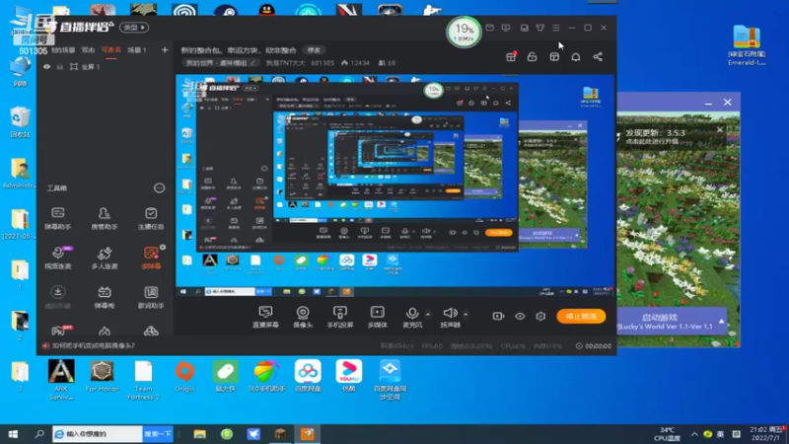Open the 多人连麦 multi-person co-stream tool
The width and height of the screenshot is (789, 444).
tap(105, 258)
